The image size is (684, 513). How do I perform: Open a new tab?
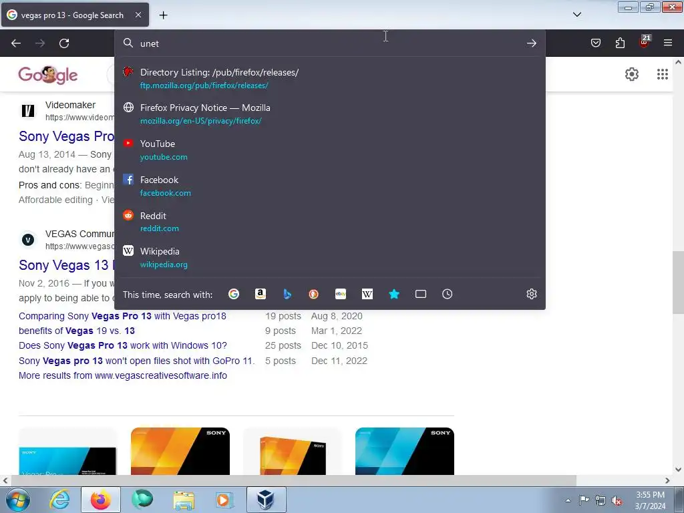[x=163, y=15]
